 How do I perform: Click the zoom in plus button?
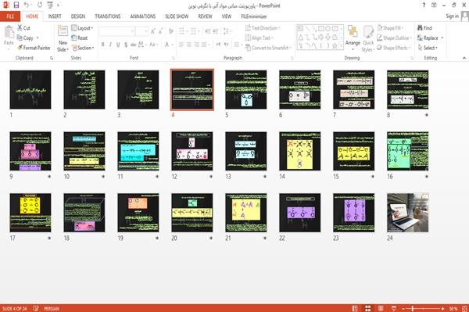click(442, 308)
